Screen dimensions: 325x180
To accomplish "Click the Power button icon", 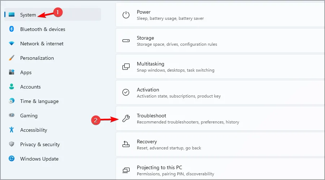I will pyautogui.click(x=126, y=15).
